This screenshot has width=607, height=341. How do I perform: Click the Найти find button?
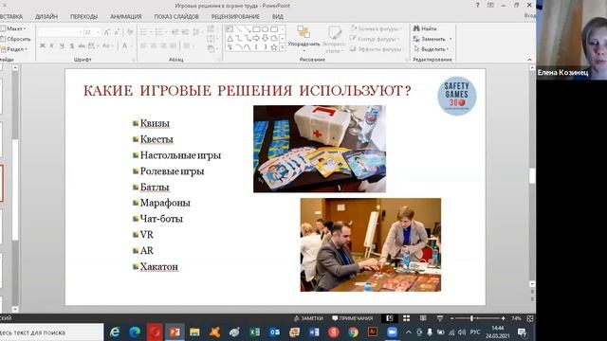coord(425,28)
